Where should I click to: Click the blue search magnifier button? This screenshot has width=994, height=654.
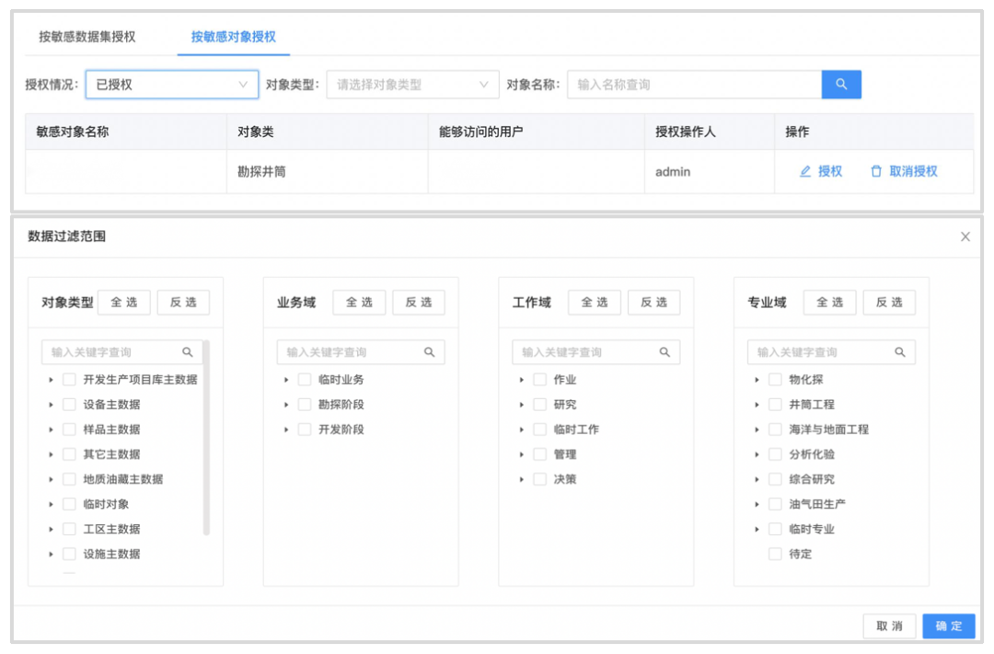pos(841,85)
